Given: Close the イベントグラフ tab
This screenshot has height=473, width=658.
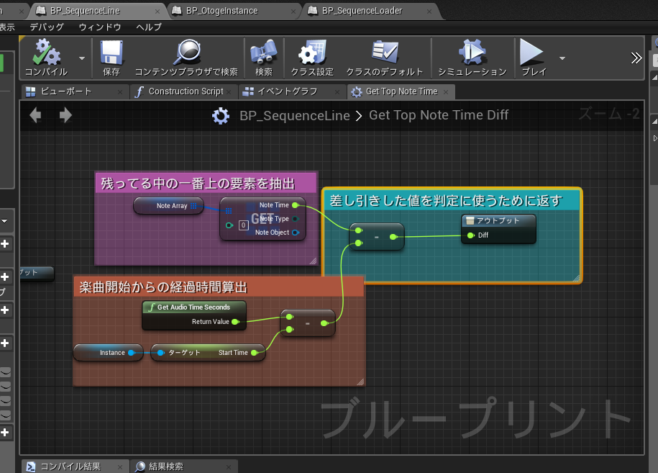Looking at the screenshot, I should pos(337,91).
